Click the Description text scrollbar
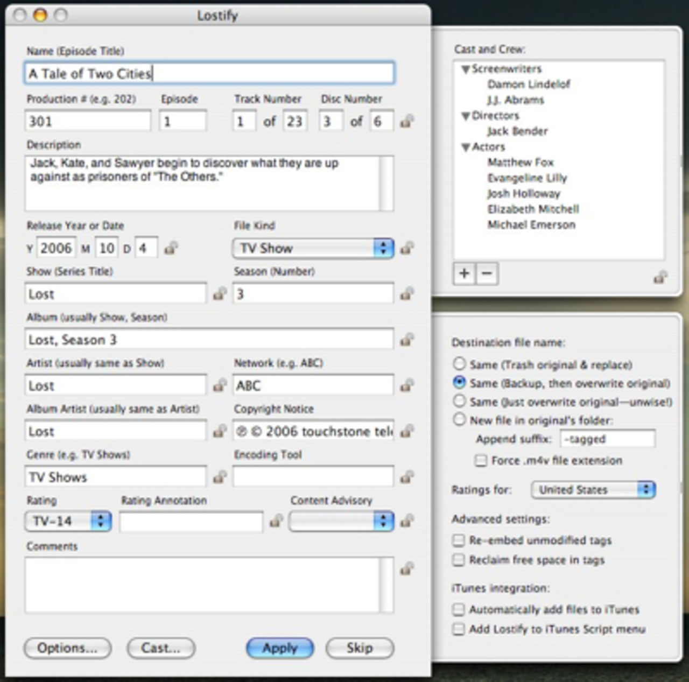The width and height of the screenshot is (689, 682). [x=386, y=183]
